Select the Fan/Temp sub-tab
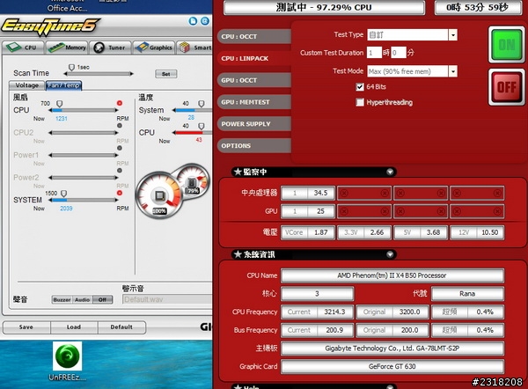This screenshot has width=528, height=389. click(x=63, y=85)
